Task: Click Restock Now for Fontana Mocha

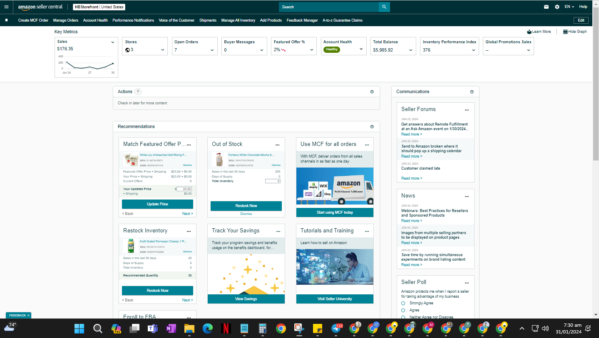Action: click(246, 206)
